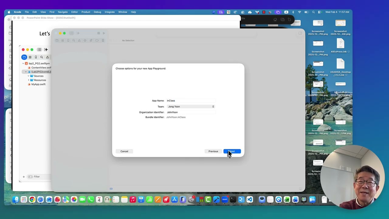Open System Settings from the Dock
389x219 pixels.
pyautogui.click(x=191, y=200)
